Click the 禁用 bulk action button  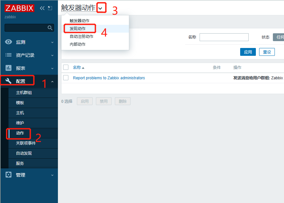(x=104, y=101)
